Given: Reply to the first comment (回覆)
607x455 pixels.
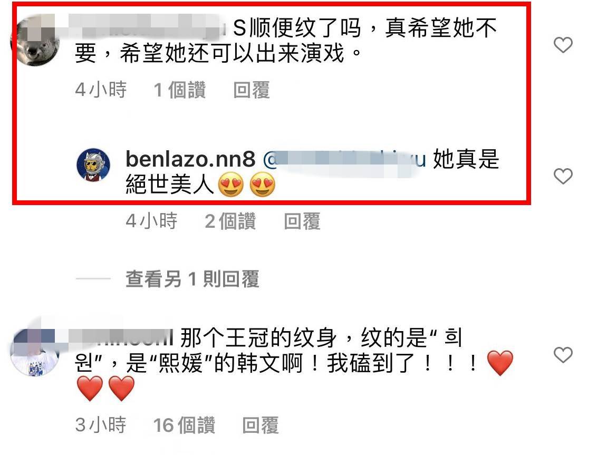Looking at the screenshot, I should [251, 90].
